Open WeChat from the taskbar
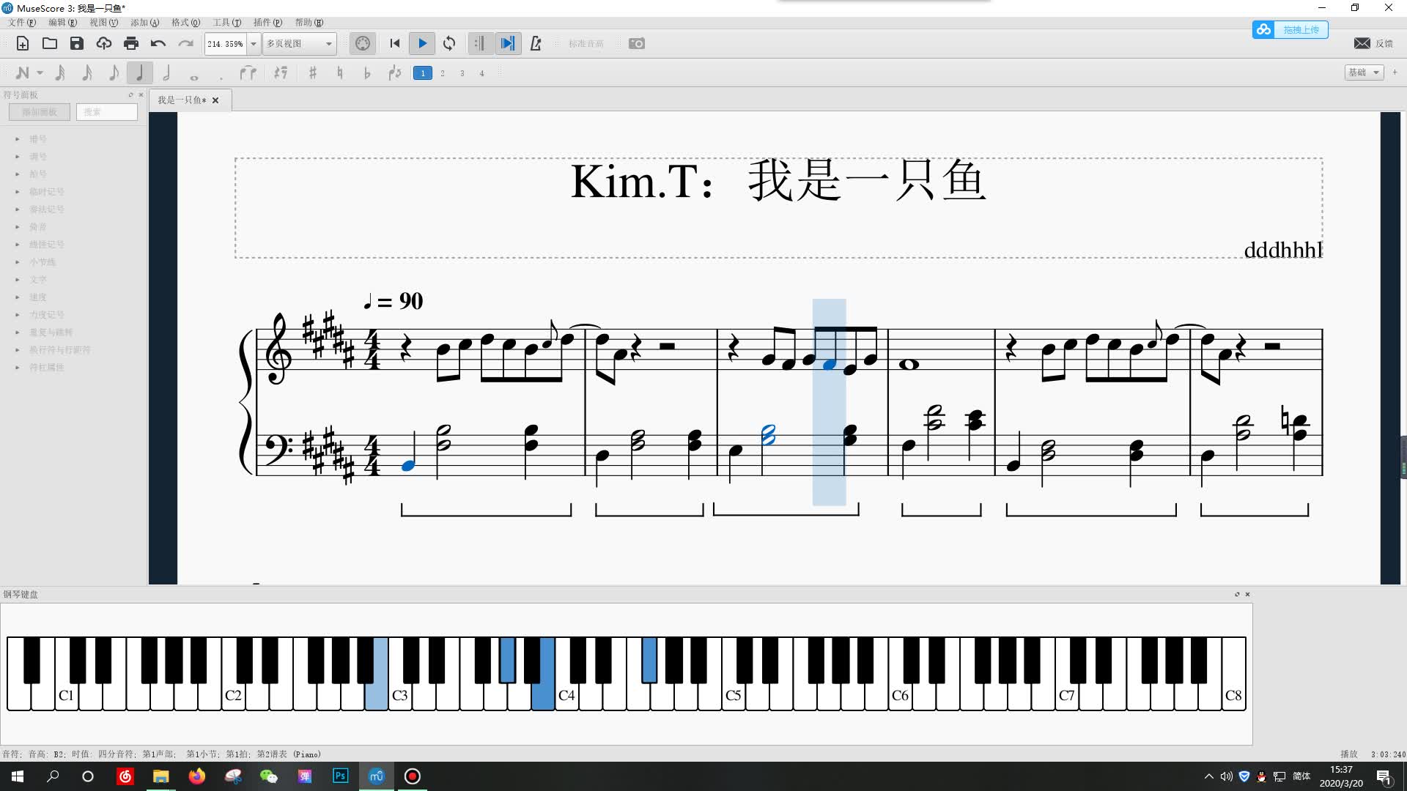 [x=269, y=776]
